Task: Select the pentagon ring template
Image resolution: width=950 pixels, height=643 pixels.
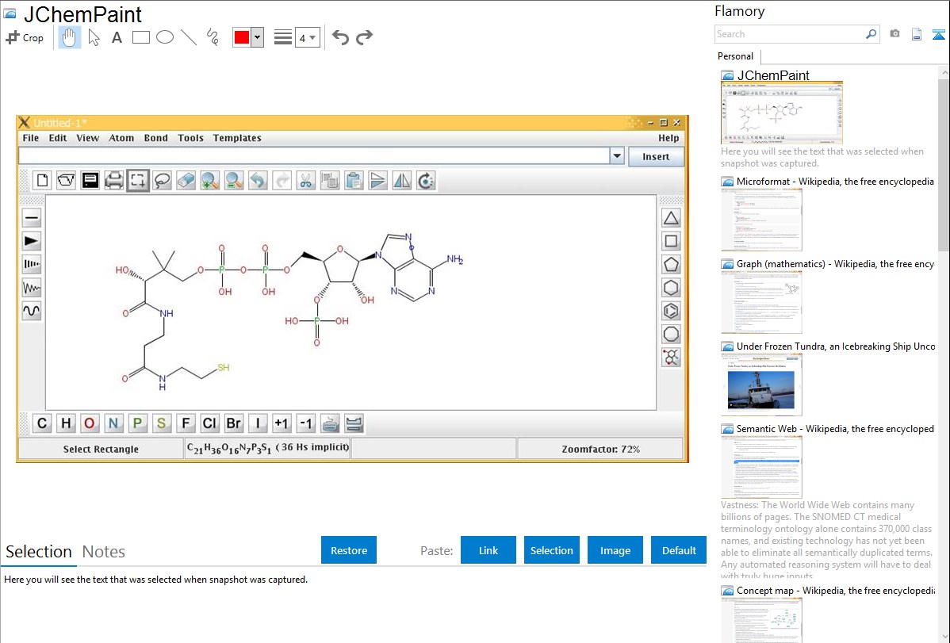Action: click(x=671, y=264)
